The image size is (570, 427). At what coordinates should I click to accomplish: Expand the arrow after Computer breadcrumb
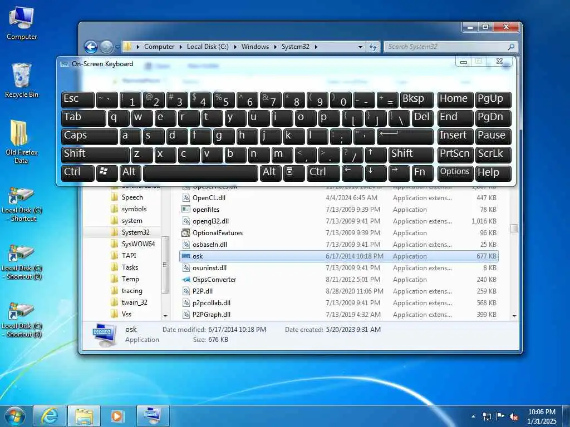[x=181, y=47]
